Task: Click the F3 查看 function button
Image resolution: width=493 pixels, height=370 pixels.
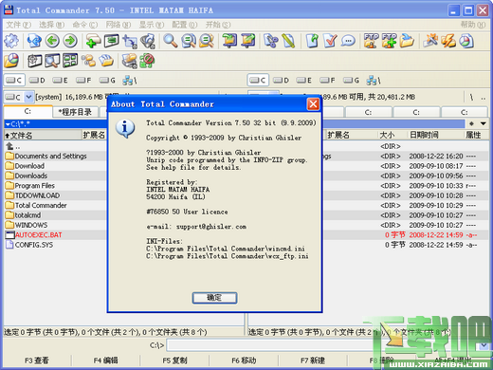Action: (x=37, y=361)
